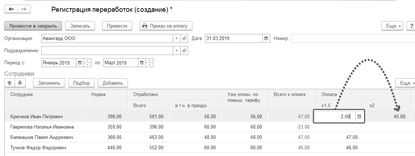Move employee row up with arrow
The height and width of the screenshot is (156, 415).
click(10, 83)
